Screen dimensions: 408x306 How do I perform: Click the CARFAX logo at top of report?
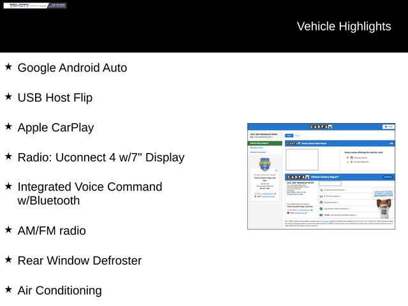tap(321, 127)
